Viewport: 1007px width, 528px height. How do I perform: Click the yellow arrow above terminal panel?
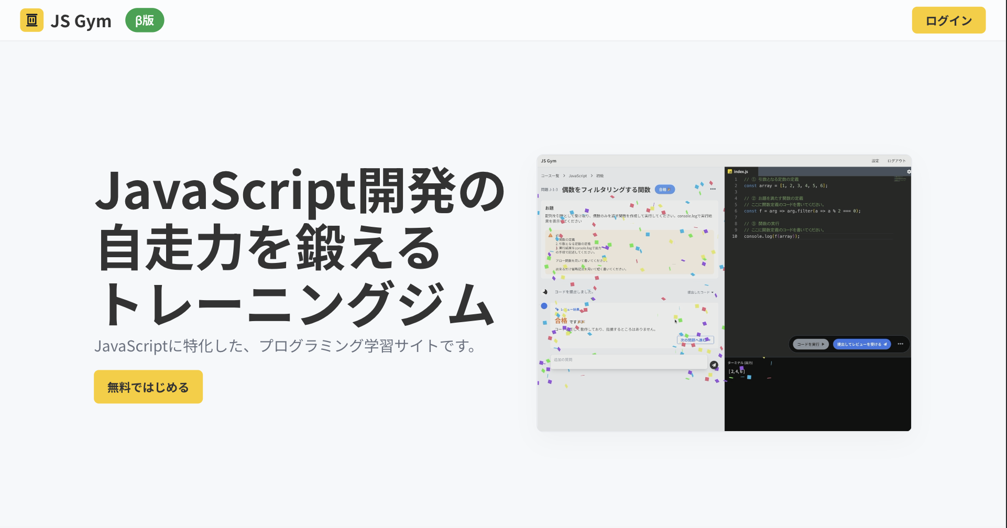click(x=764, y=357)
